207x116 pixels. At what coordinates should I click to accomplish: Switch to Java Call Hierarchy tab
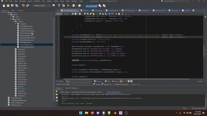click(72, 88)
